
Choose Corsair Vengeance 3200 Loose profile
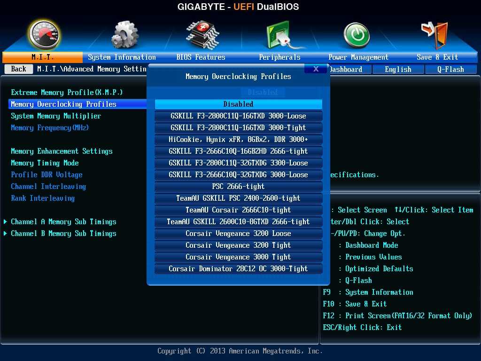(238, 234)
